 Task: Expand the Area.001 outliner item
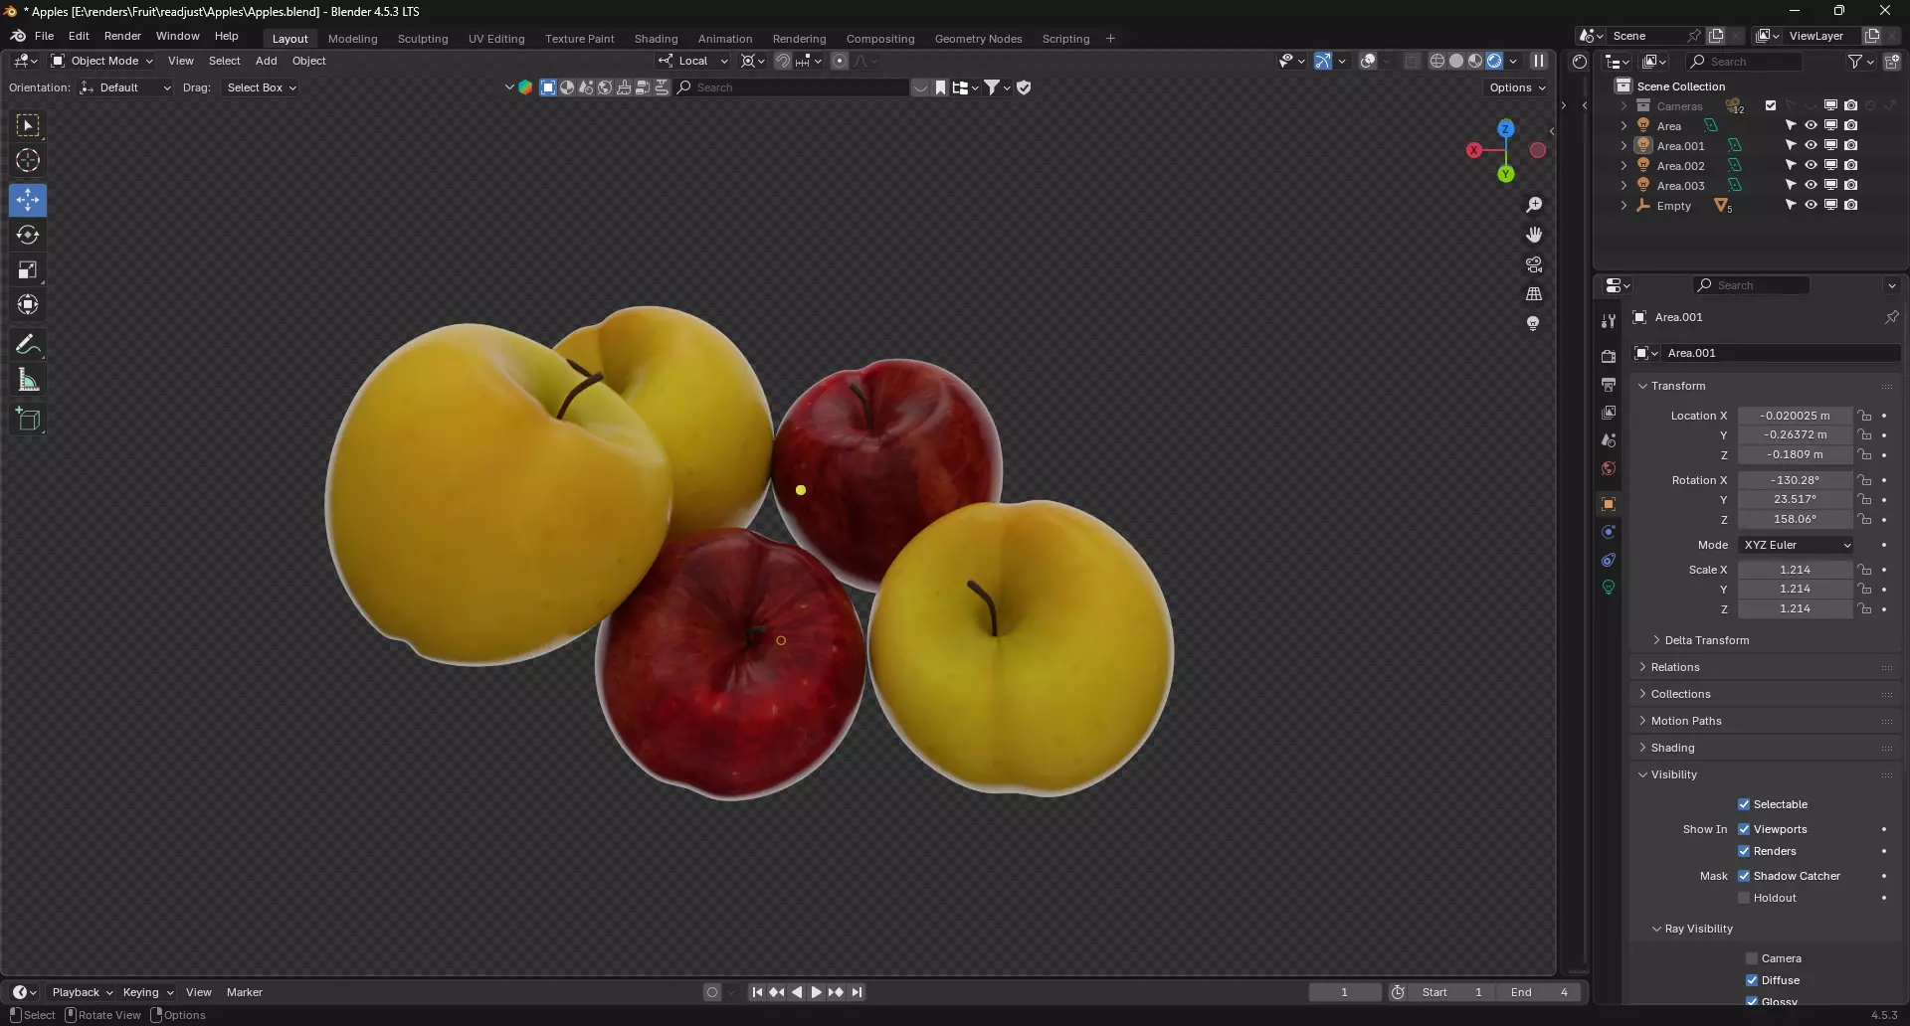pos(1623,145)
